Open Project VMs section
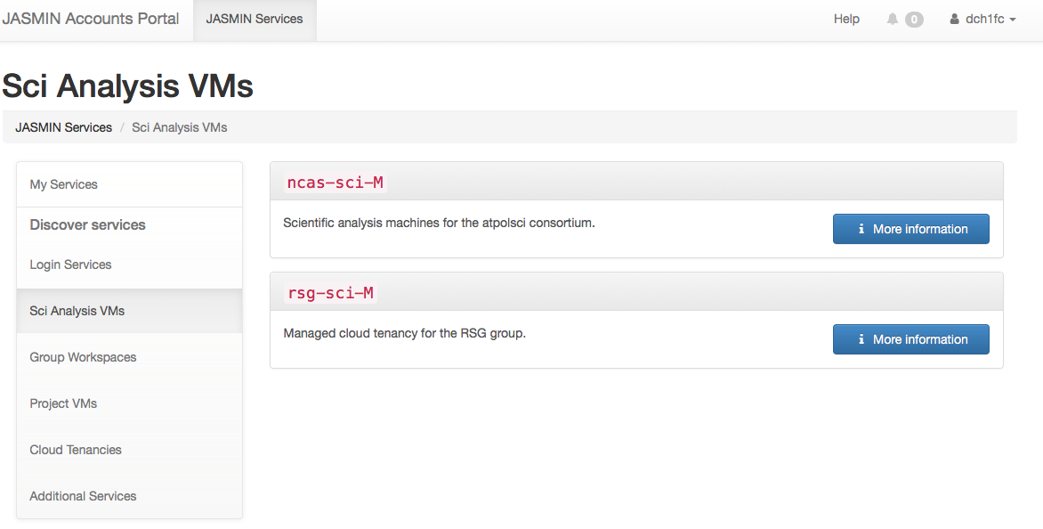 63,403
